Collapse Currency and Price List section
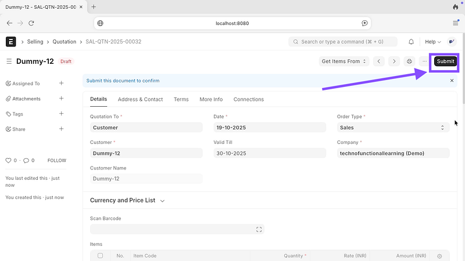Image resolution: width=465 pixels, height=261 pixels. coord(162,201)
